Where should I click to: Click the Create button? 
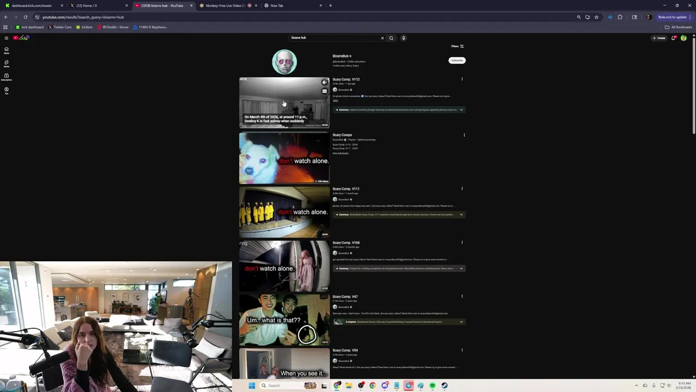(660, 38)
